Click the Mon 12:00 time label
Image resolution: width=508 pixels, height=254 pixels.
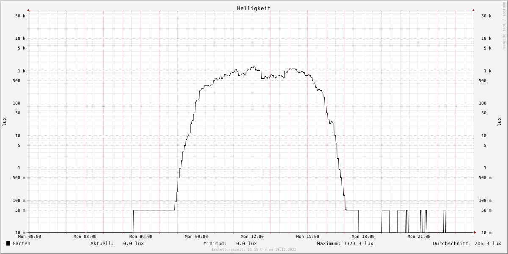252,237
